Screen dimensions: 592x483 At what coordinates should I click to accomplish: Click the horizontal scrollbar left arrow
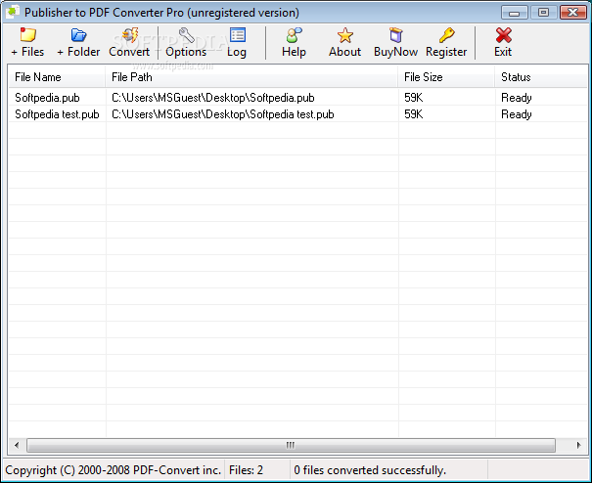click(x=17, y=445)
